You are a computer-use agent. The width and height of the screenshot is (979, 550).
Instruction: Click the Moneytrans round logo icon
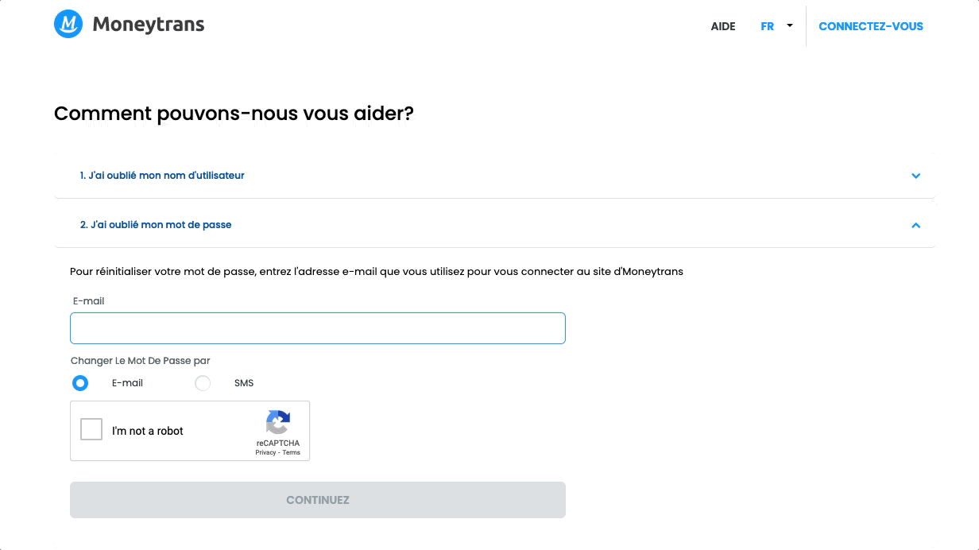[68, 24]
